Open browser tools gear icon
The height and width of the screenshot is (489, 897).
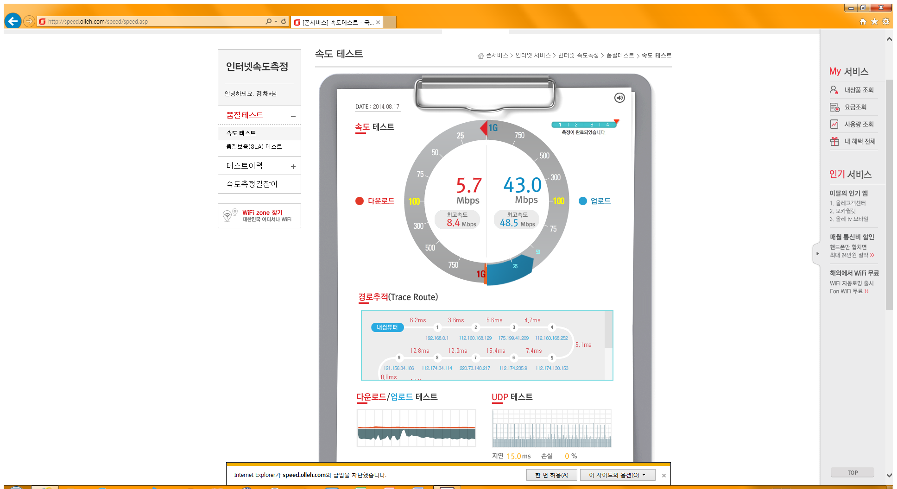pos(886,21)
